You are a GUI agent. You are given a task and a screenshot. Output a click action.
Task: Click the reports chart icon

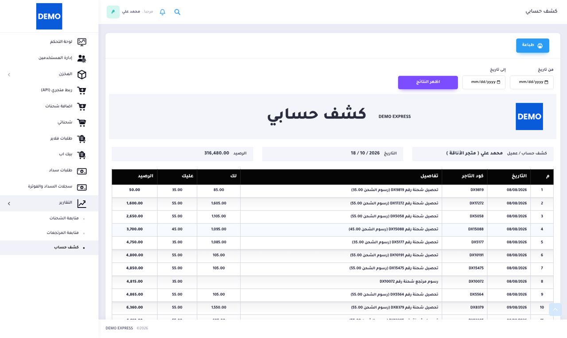[x=82, y=204]
